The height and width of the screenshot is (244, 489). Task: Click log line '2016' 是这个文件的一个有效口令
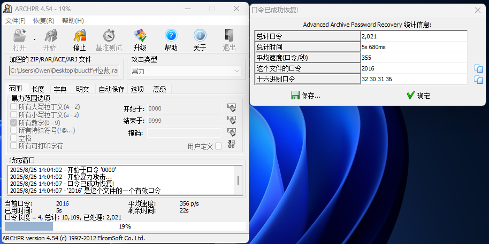pos(86,191)
